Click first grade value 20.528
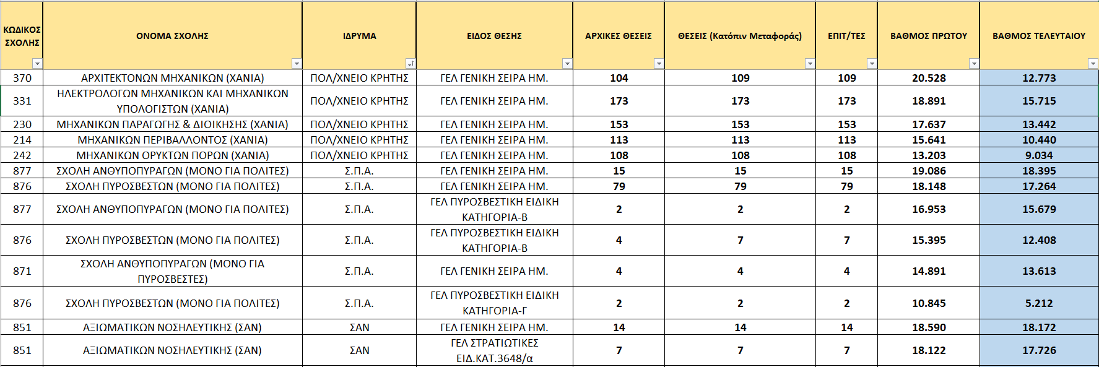This screenshot has height=367, width=1099. click(x=929, y=78)
